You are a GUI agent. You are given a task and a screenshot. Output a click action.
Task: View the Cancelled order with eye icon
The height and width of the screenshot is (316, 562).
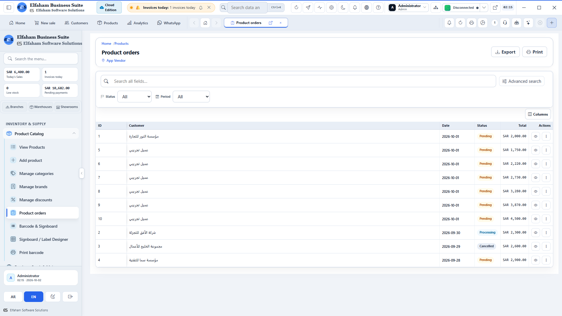[536, 246]
